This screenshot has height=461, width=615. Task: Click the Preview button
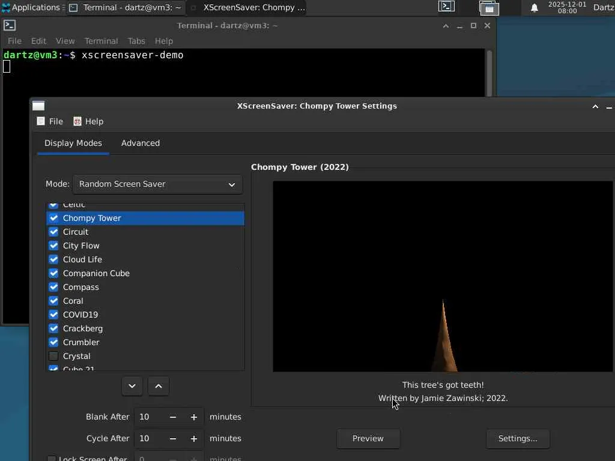click(x=368, y=438)
